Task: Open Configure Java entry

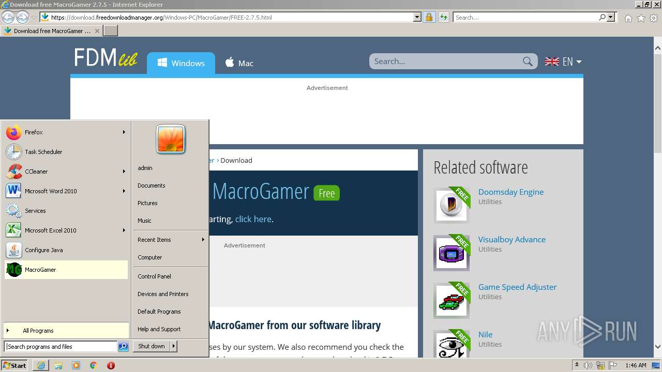Action: coord(66,250)
